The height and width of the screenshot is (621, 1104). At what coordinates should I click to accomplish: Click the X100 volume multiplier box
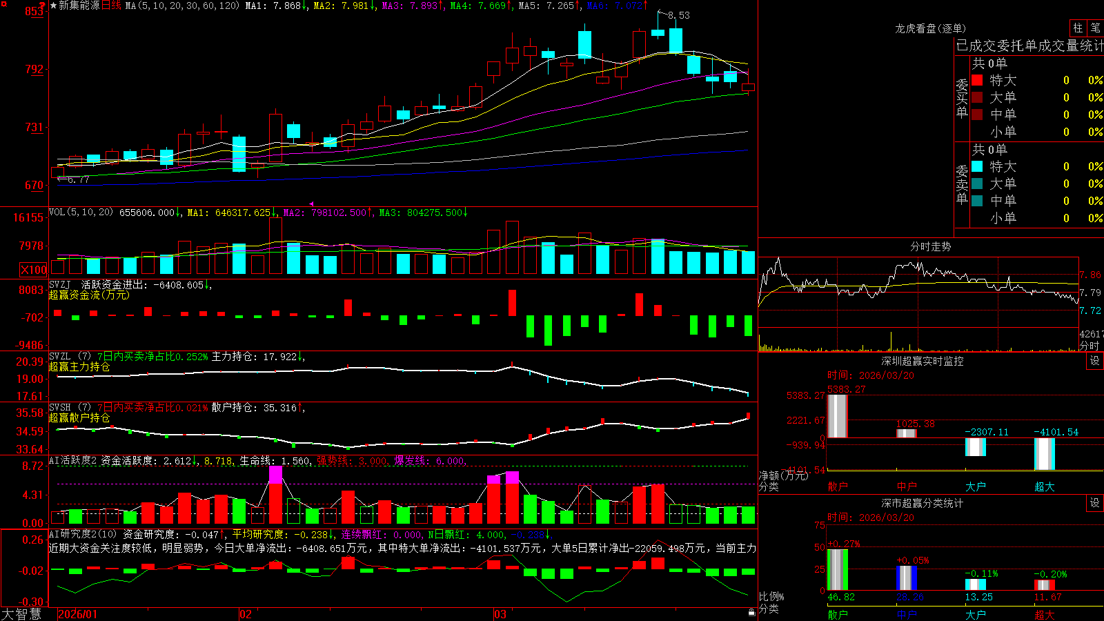pyautogui.click(x=33, y=270)
